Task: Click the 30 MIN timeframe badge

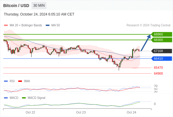Action: pyautogui.click(x=39, y=6)
